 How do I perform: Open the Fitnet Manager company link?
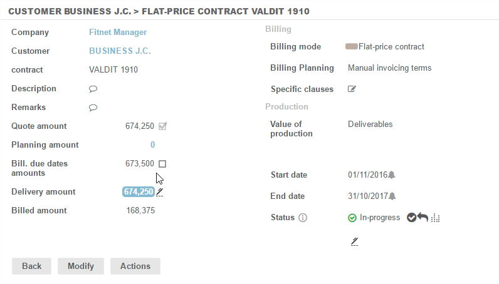[x=118, y=33]
